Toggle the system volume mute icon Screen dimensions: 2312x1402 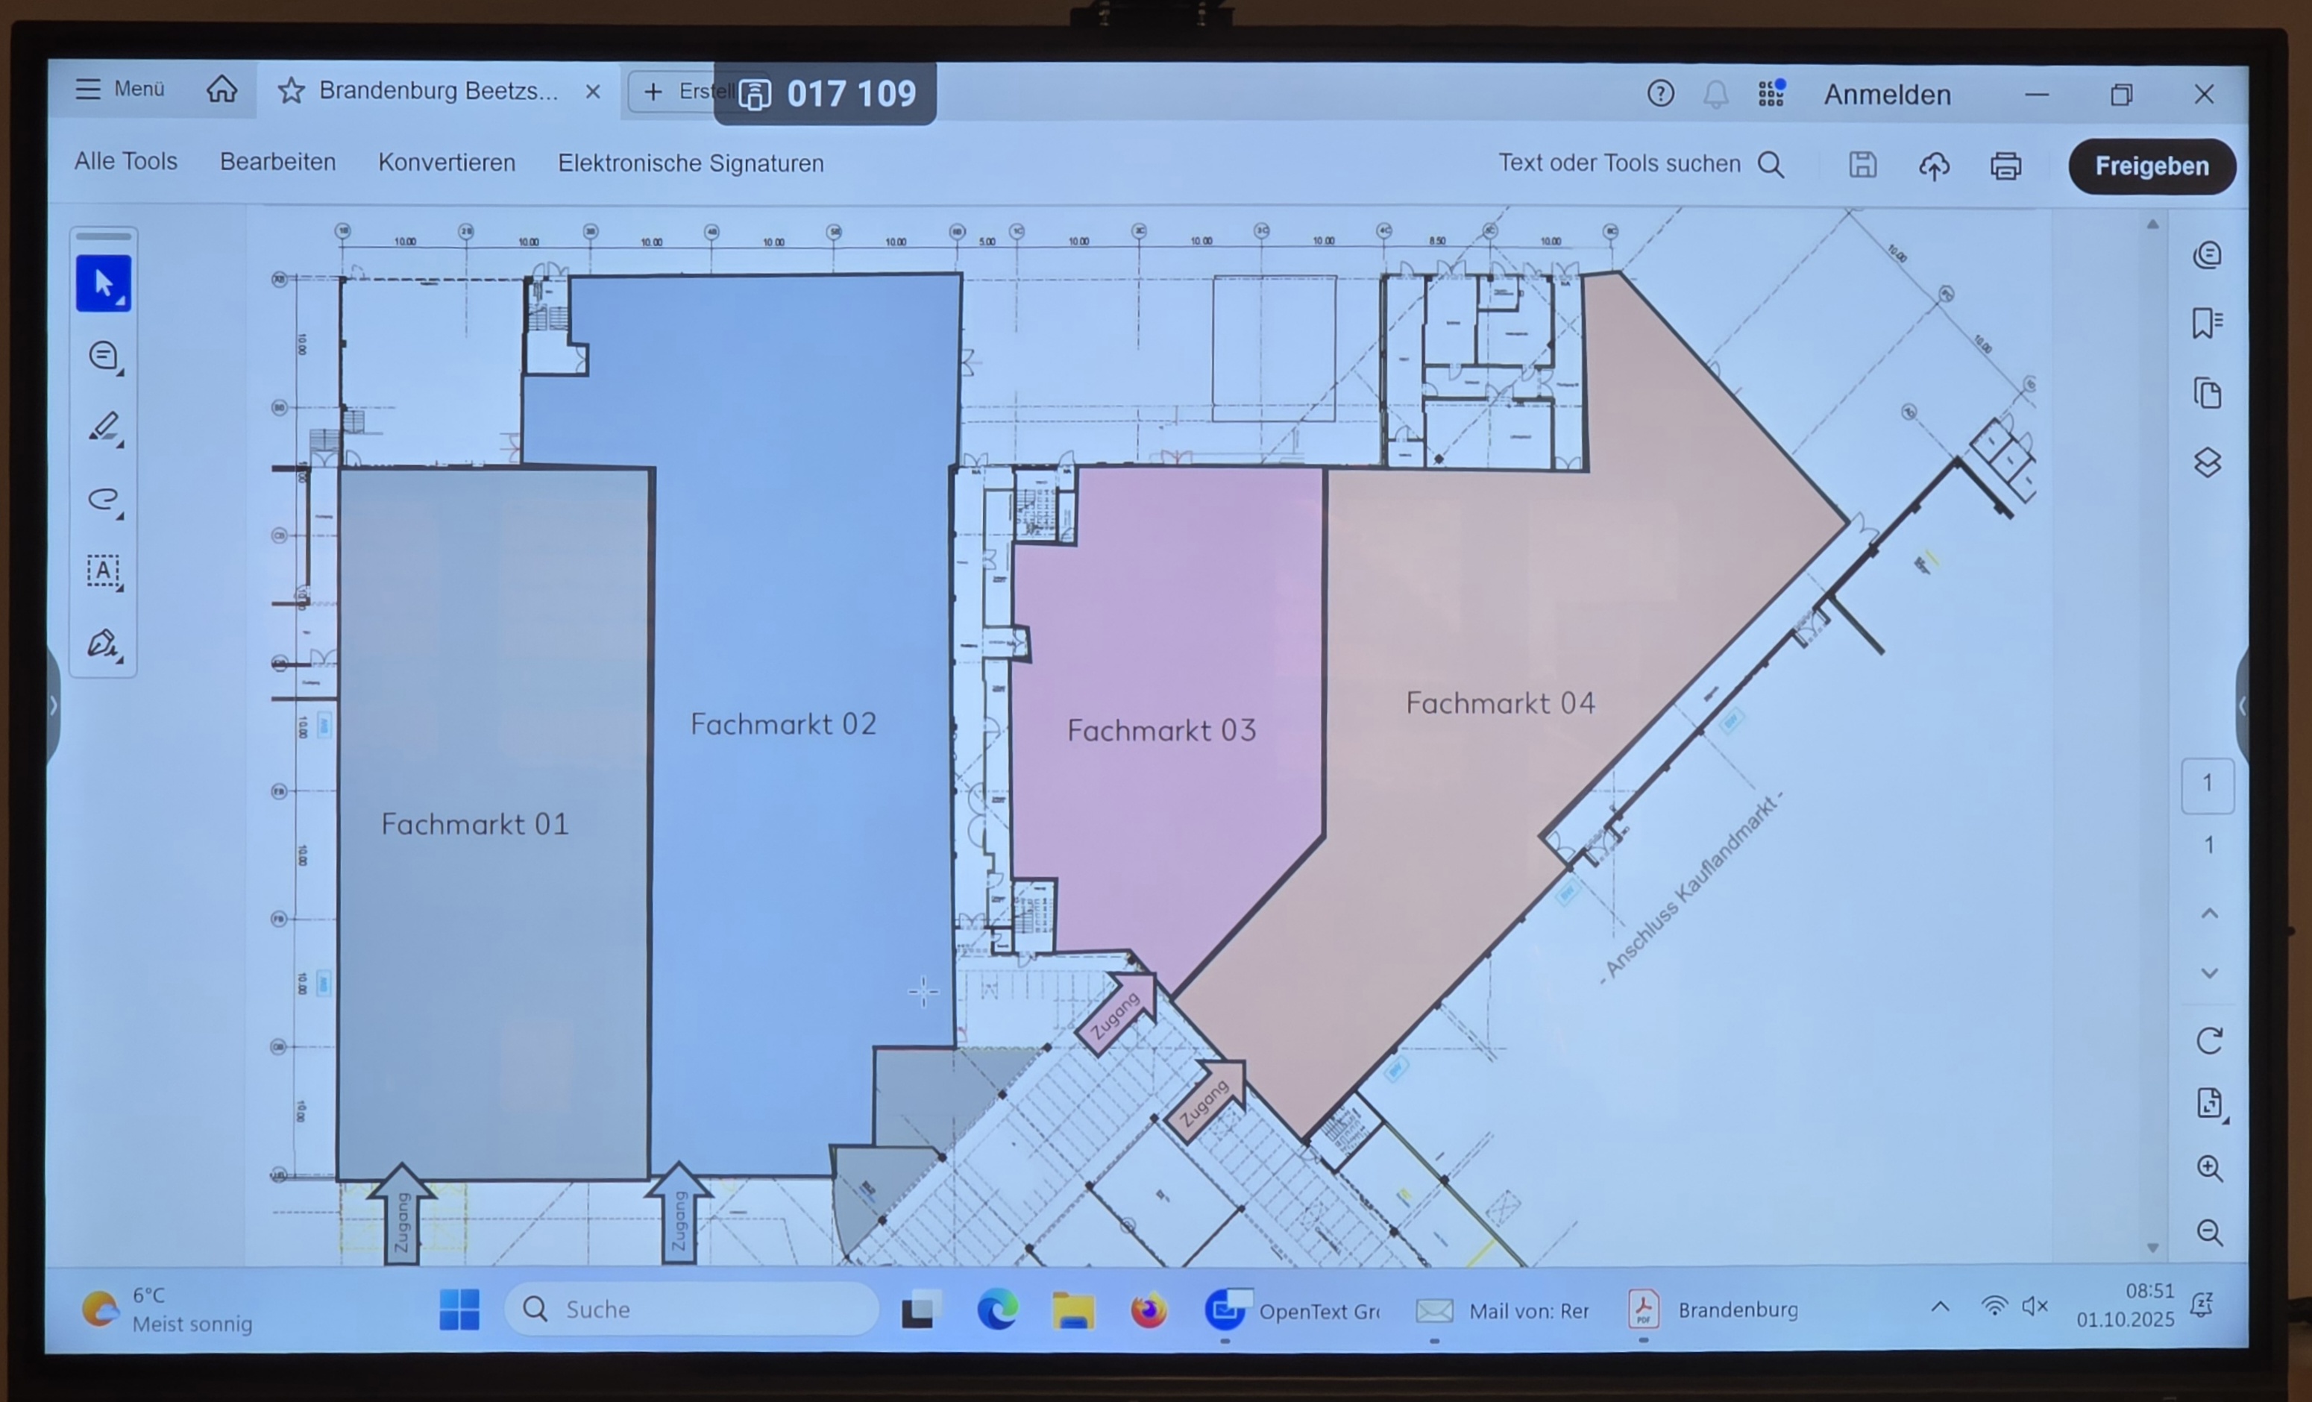point(2035,1307)
